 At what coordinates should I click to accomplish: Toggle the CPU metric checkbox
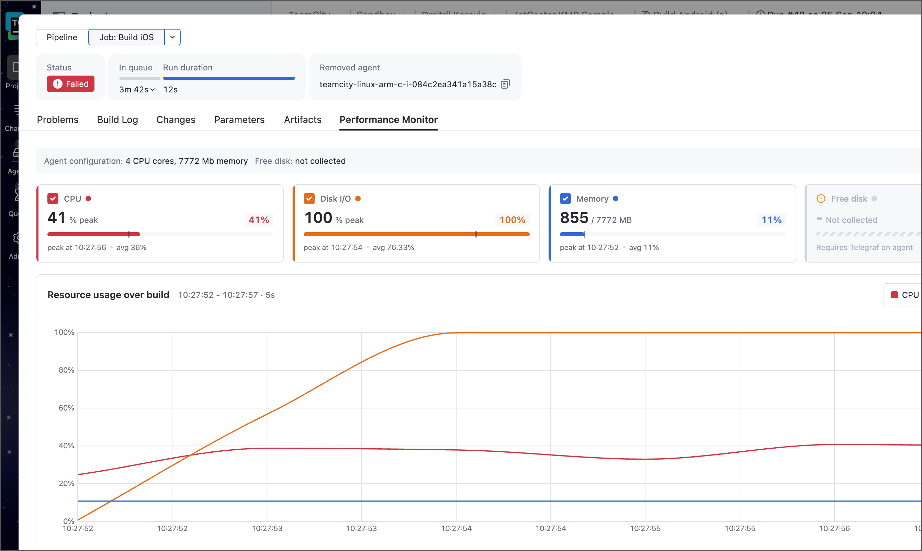(x=53, y=199)
